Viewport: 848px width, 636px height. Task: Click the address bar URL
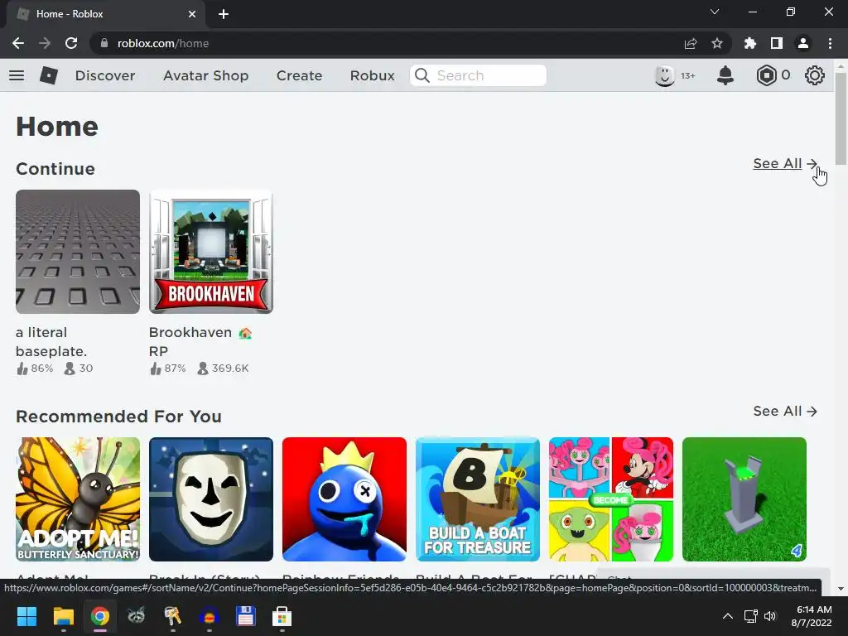[163, 43]
